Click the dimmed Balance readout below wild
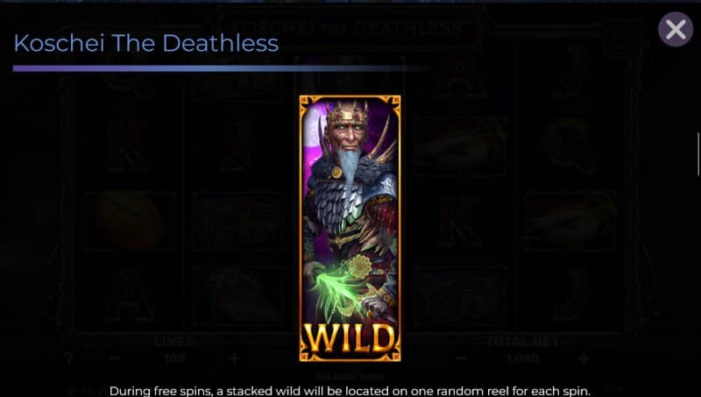This screenshot has width=701, height=397. pos(350,377)
